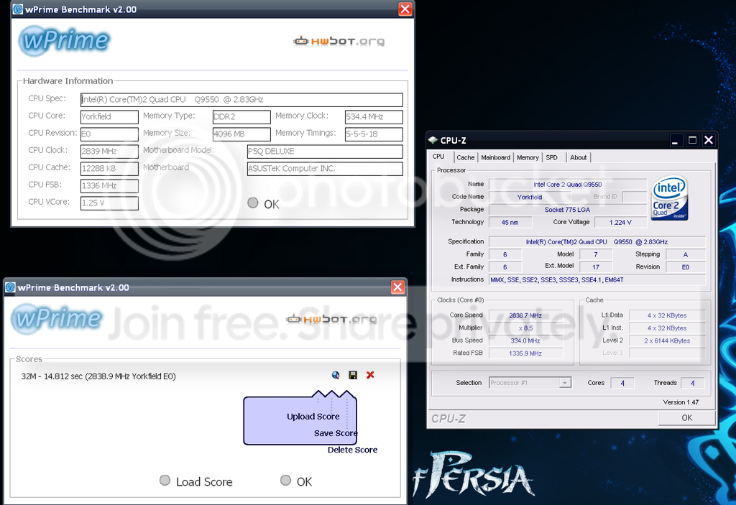
Task: Click the CPU Core Yorkfield field
Action: [109, 117]
